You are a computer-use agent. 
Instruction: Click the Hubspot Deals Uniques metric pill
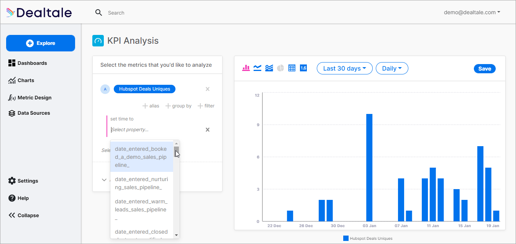(144, 89)
